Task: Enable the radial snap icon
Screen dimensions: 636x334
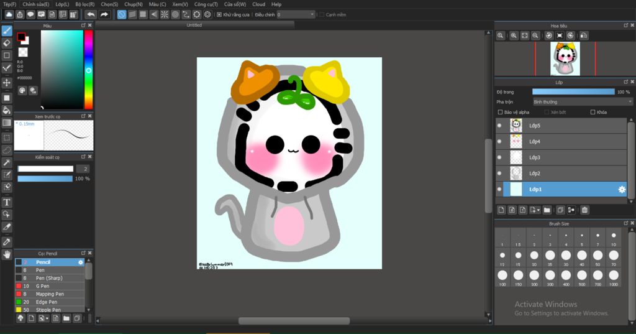Action: point(164,15)
